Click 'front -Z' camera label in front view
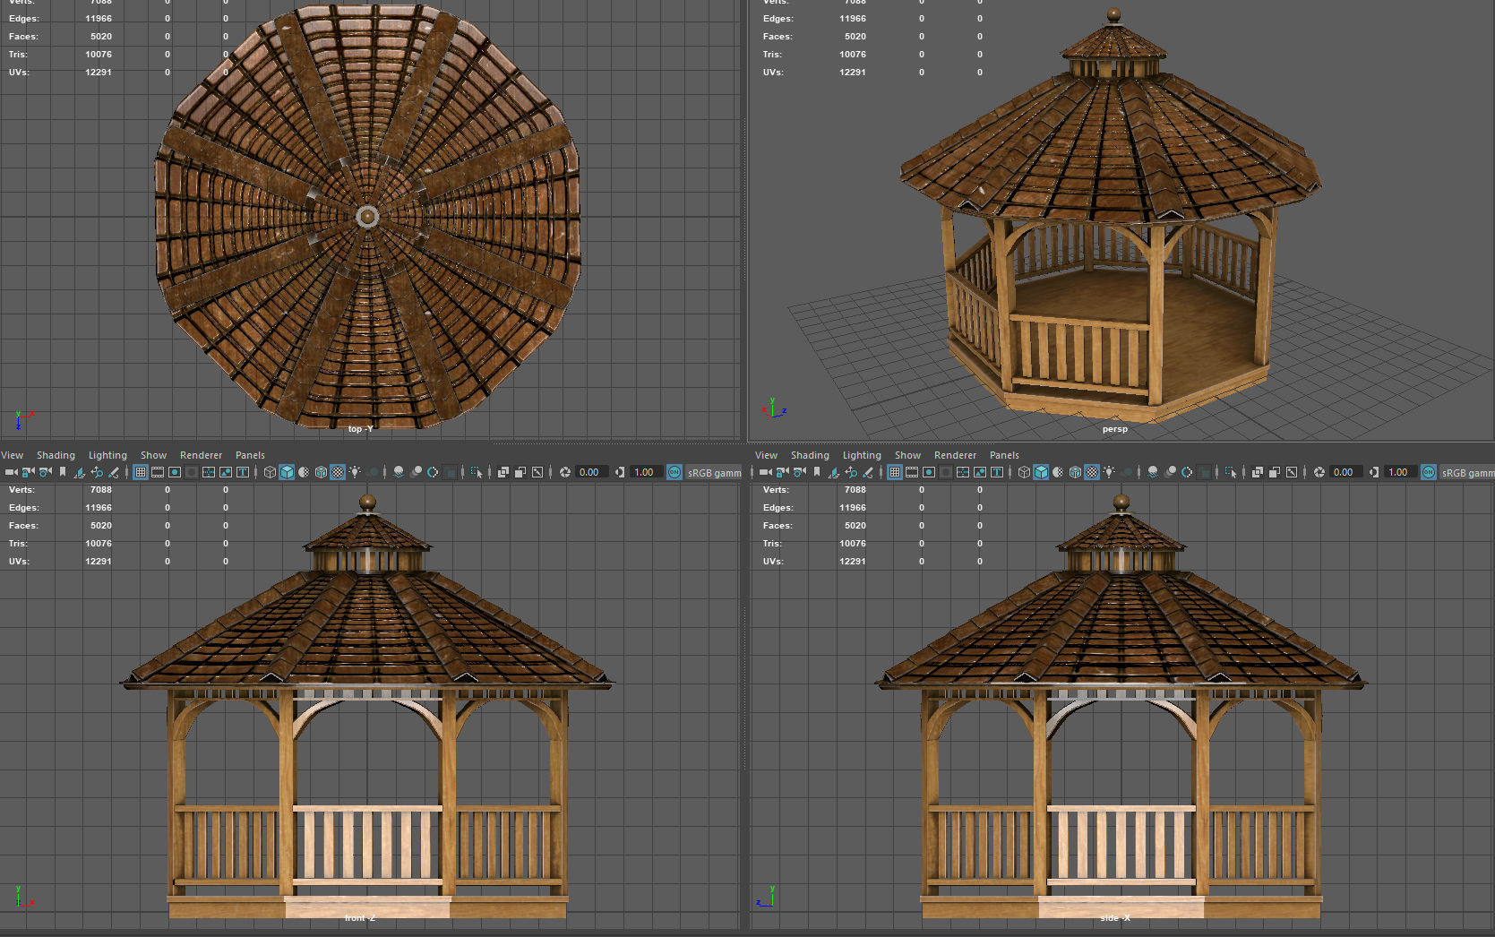 click(359, 918)
